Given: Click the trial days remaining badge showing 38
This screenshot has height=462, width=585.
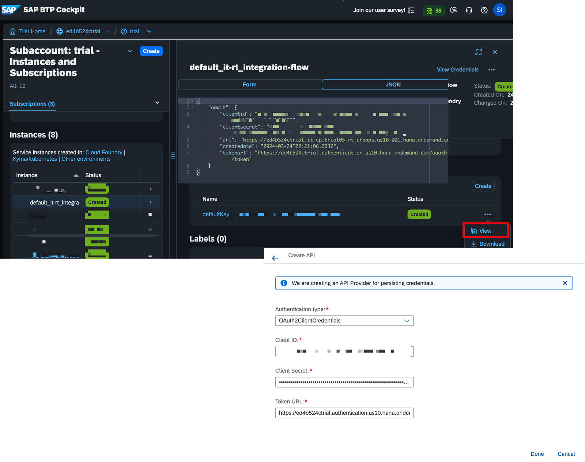Looking at the screenshot, I should tap(433, 10).
